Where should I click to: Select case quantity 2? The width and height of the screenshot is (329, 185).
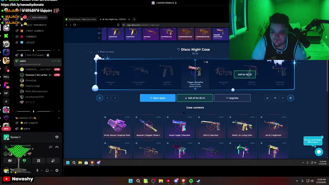[107, 98]
